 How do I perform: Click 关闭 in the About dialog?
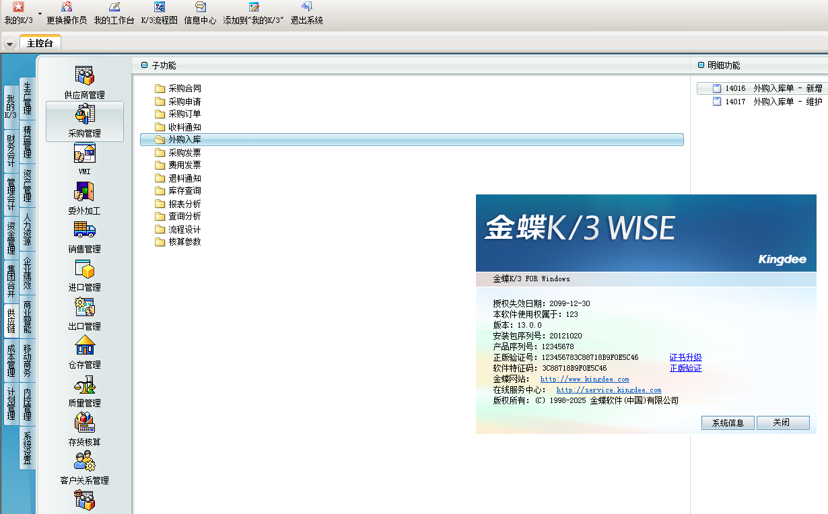[782, 423]
